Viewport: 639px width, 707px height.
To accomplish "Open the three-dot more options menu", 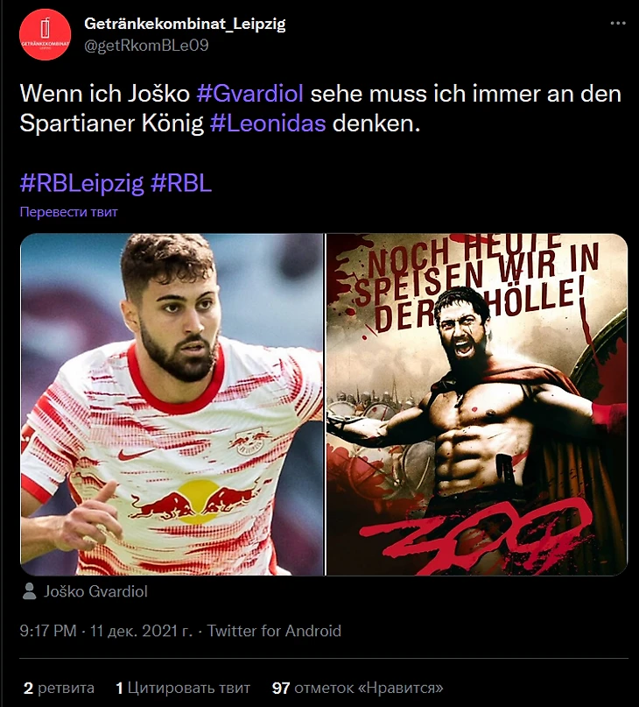I will (x=618, y=24).
